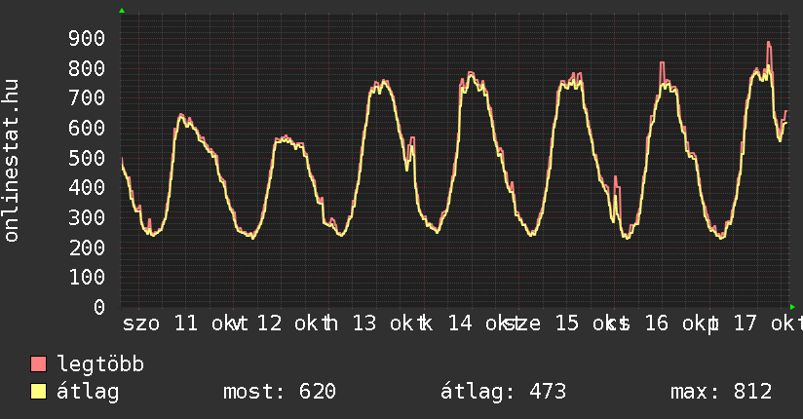Click the '17' date label on x-axis

tap(745, 324)
